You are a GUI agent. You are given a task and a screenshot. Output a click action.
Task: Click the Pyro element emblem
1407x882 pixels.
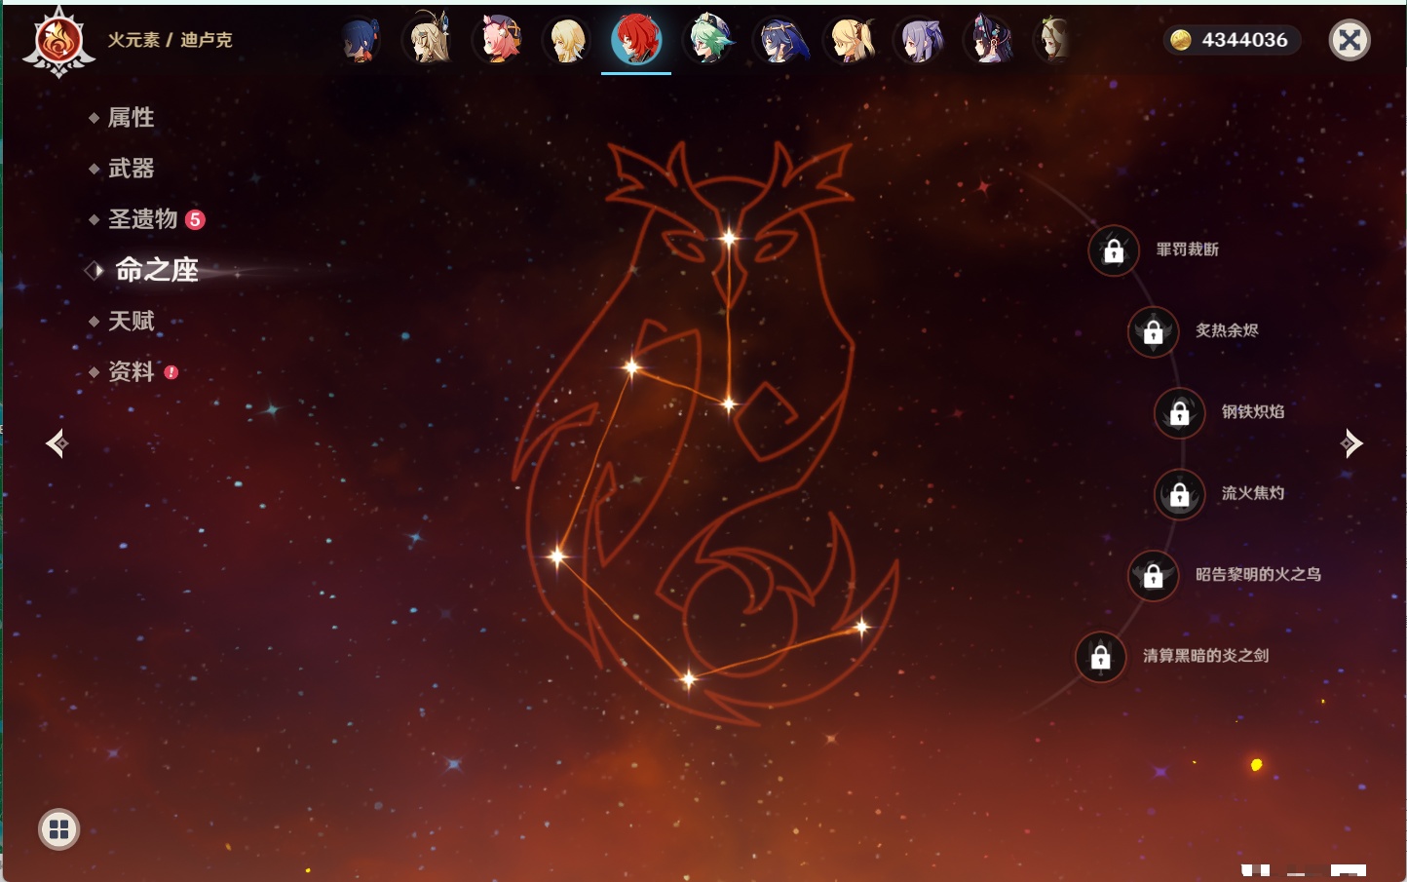point(58,41)
